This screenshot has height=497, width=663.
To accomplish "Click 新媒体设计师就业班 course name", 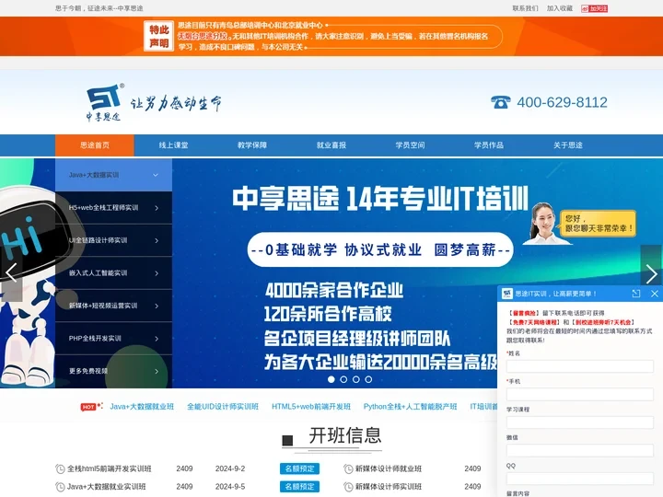I will pos(389,468).
